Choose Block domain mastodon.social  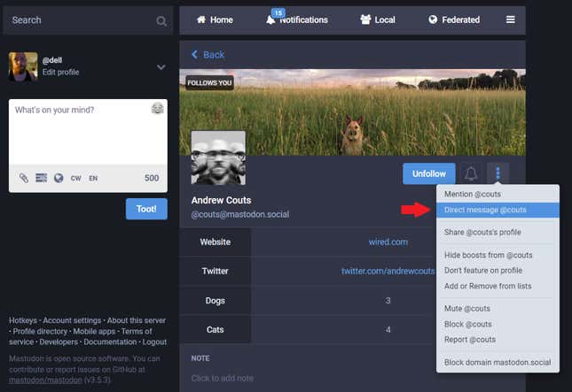click(498, 363)
